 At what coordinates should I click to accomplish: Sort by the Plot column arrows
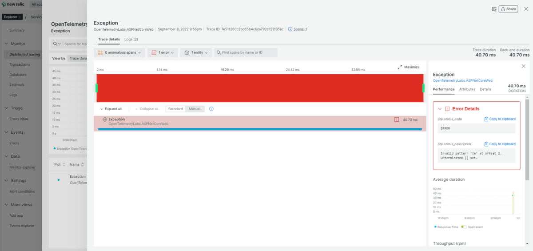pyautogui.click(x=64, y=164)
